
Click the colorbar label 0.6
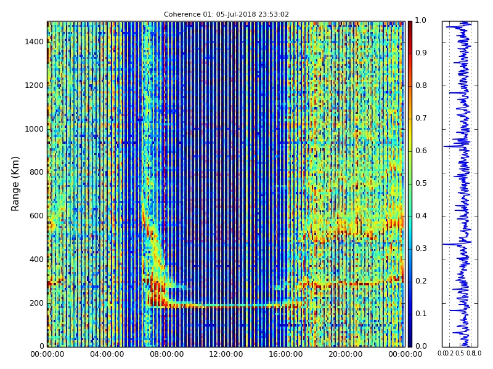click(421, 151)
